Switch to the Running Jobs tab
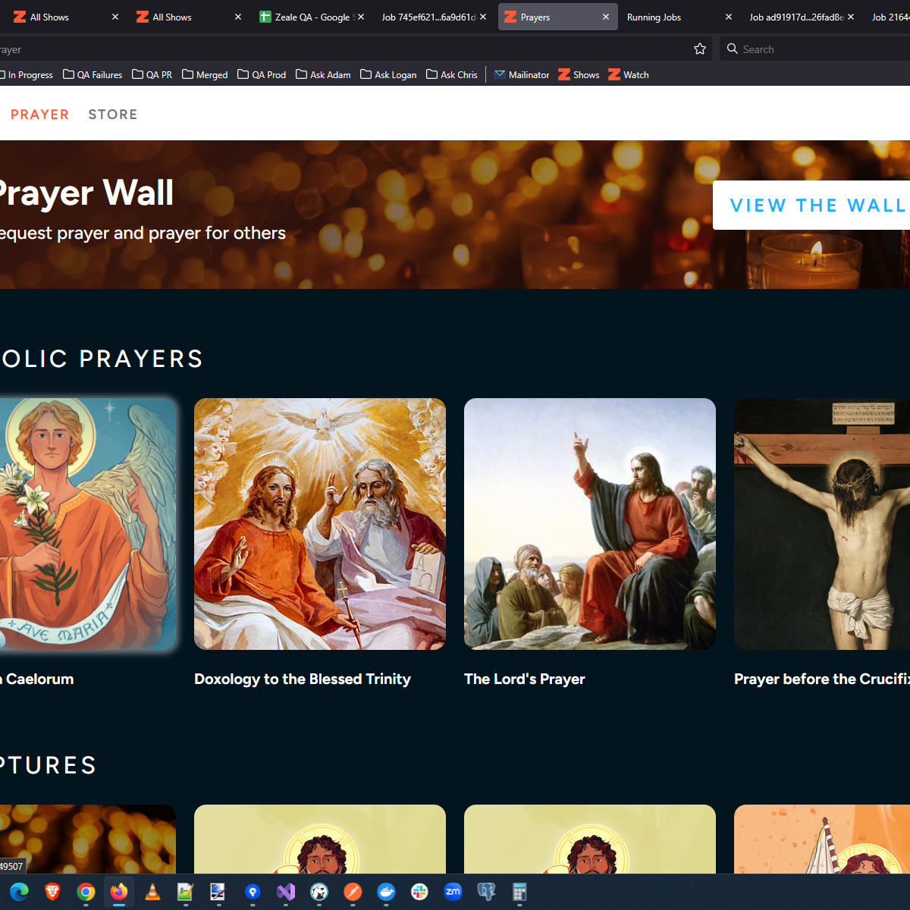This screenshot has width=910, height=910. [654, 17]
